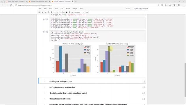The image size is (186, 105).
Task: Interrupt the kernel with the stop icon
Action: (x=67, y=12)
